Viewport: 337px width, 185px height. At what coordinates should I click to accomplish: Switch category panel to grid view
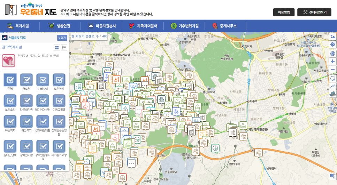point(57,47)
